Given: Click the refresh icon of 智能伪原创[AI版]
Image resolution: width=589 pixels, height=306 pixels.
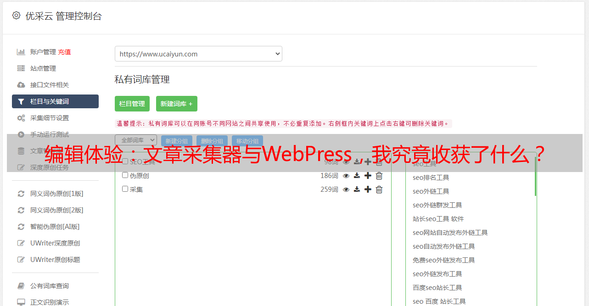Looking at the screenshot, I should [x=21, y=227].
